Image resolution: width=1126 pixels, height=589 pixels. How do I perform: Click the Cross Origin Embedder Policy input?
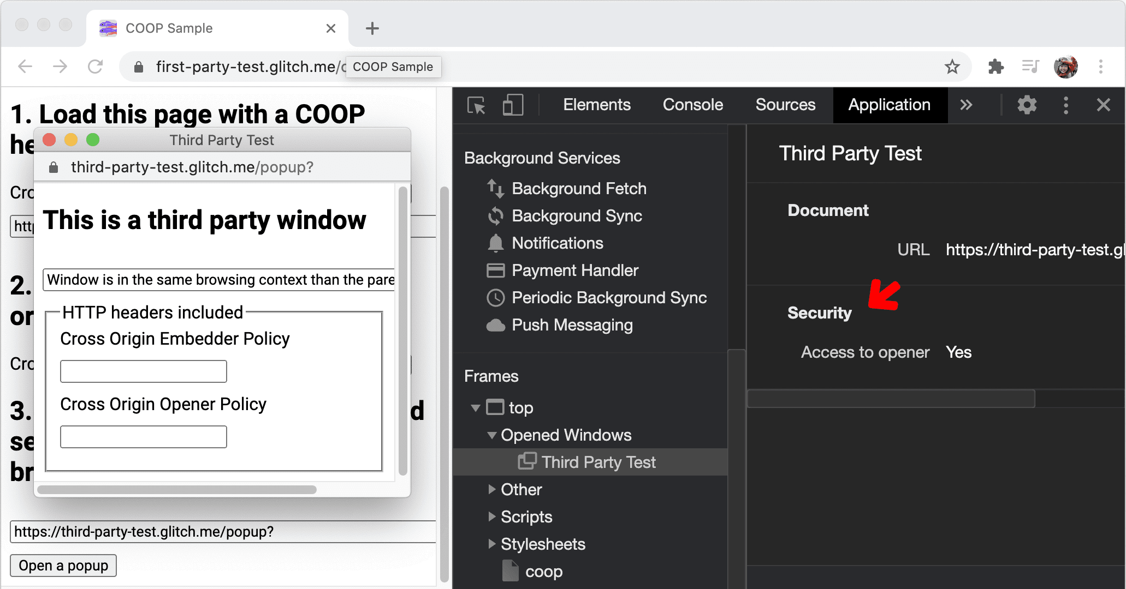(144, 371)
